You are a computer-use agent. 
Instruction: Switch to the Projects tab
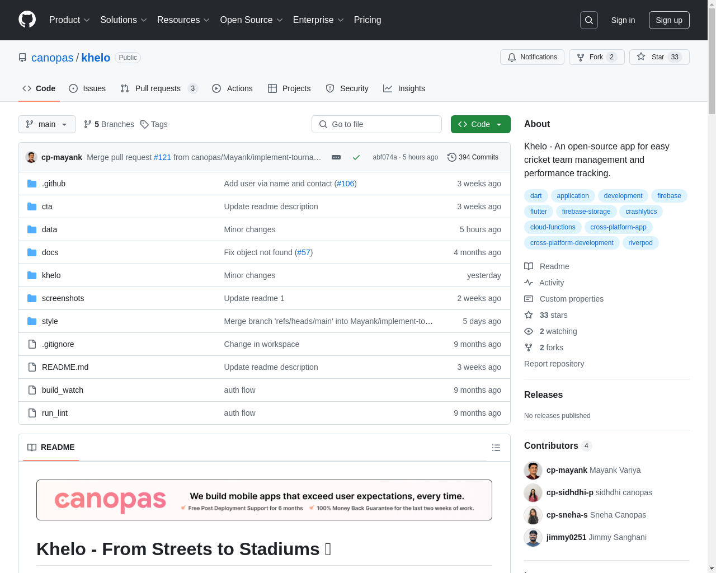click(289, 88)
